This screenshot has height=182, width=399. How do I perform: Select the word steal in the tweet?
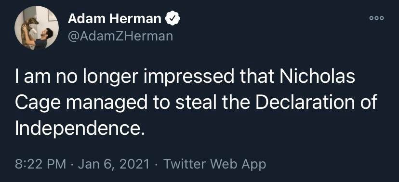click(x=198, y=103)
